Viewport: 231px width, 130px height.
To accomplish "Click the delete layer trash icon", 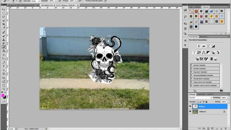I will tap(226, 129).
